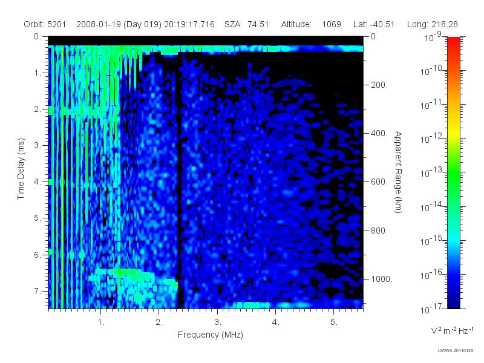Click the "Time Delay (ms)" axis title
Viewport: 484px width, 363px height.
[21, 169]
